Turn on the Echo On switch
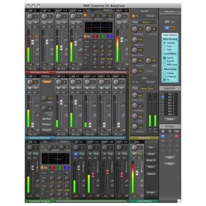Viewport: 206px width, 206px height. point(134,82)
